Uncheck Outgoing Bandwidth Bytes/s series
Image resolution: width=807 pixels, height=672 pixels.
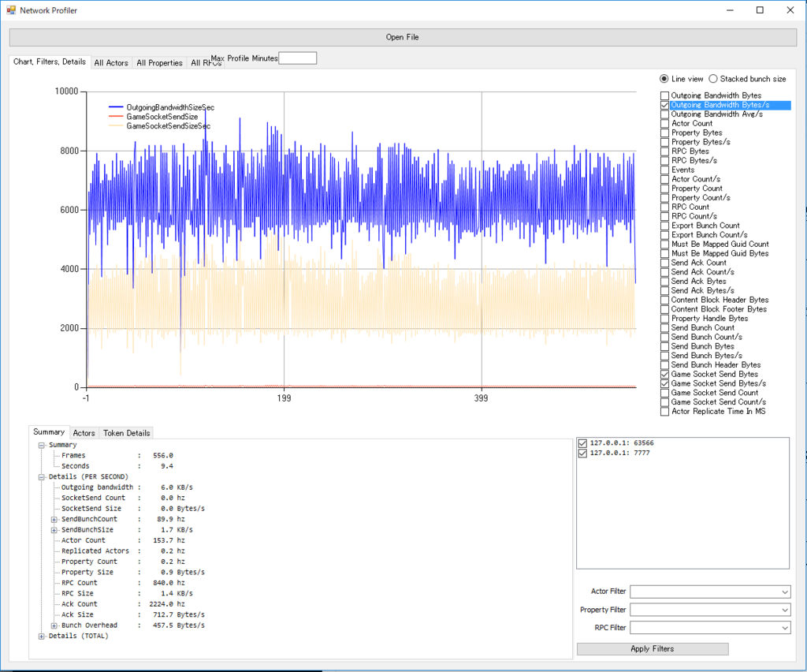pos(665,105)
